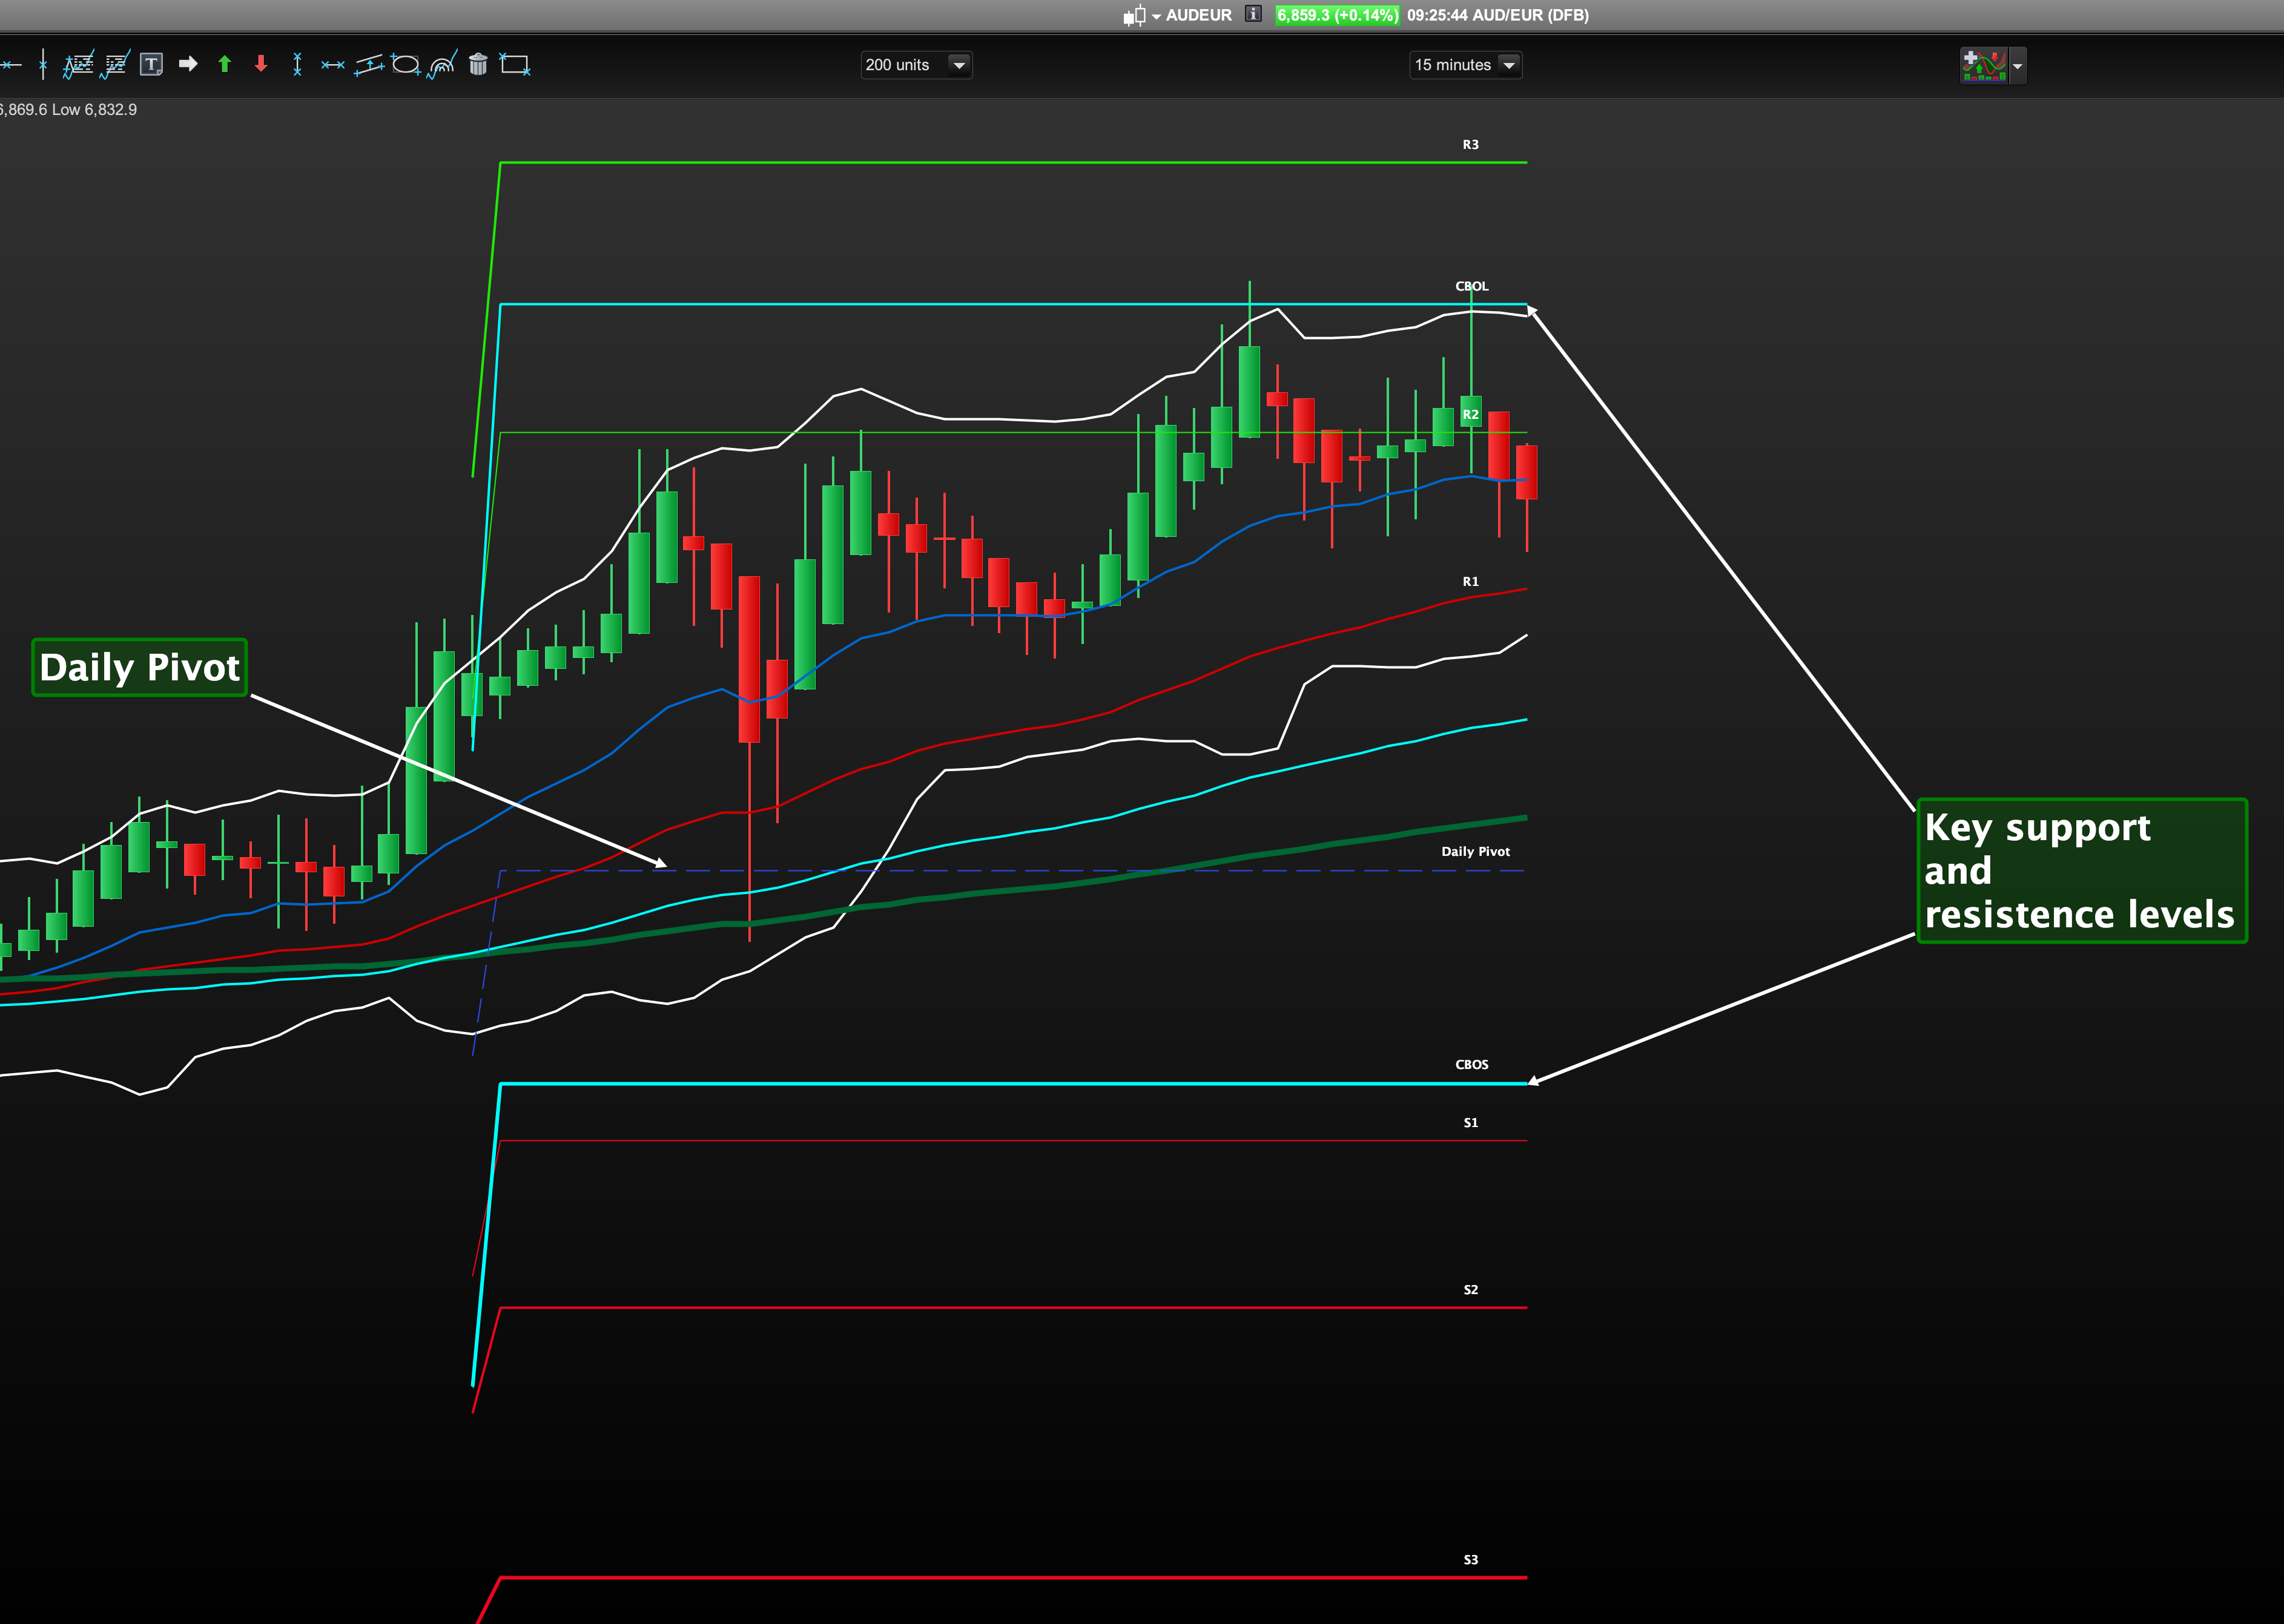
Task: Expand the chart style arrow beside AUDEUR
Action: tap(1157, 16)
